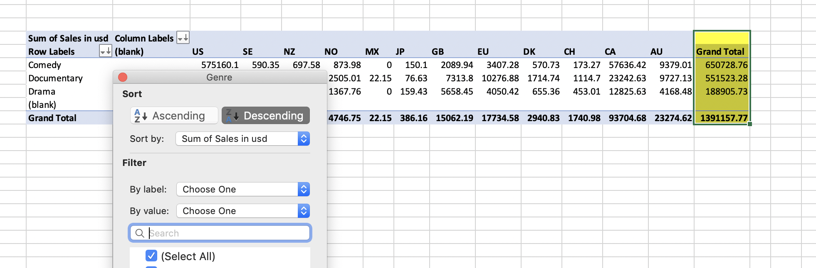Select the Comedy row label

coord(45,65)
